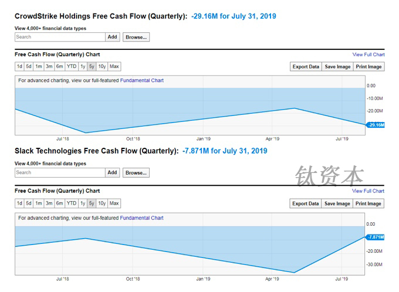
Task: Open View Full Chart link for Slack
Action: 368,191
